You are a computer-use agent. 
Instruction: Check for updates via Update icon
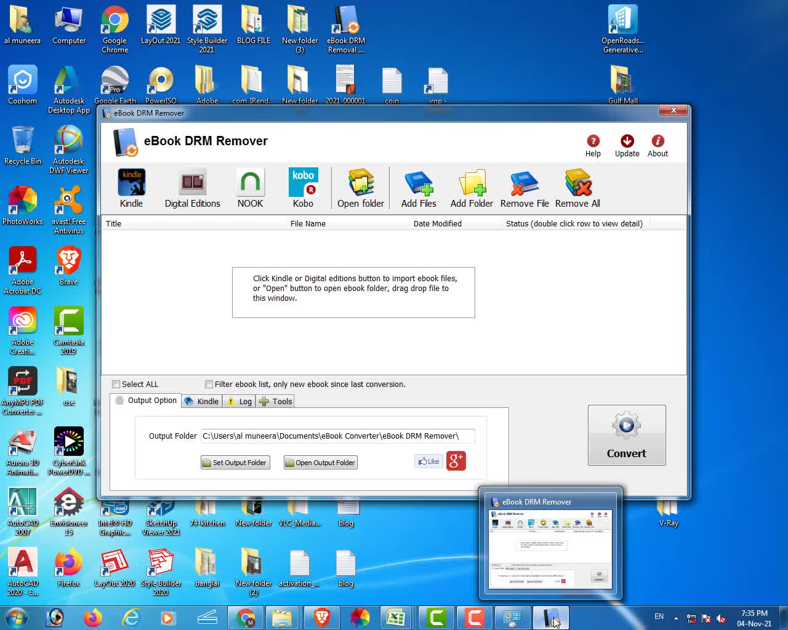point(627,146)
